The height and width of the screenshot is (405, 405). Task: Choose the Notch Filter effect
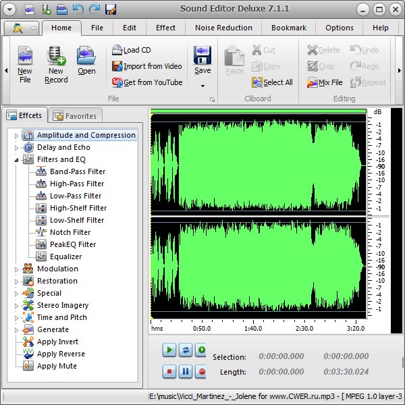pyautogui.click(x=70, y=232)
